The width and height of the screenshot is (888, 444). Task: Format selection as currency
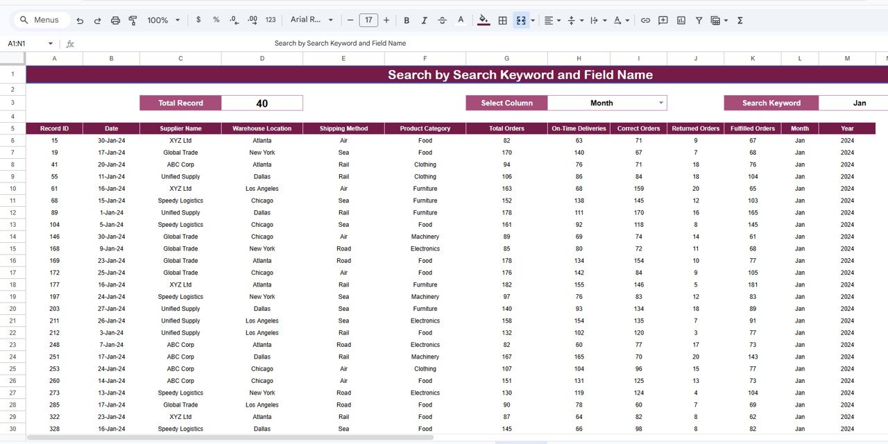click(198, 20)
